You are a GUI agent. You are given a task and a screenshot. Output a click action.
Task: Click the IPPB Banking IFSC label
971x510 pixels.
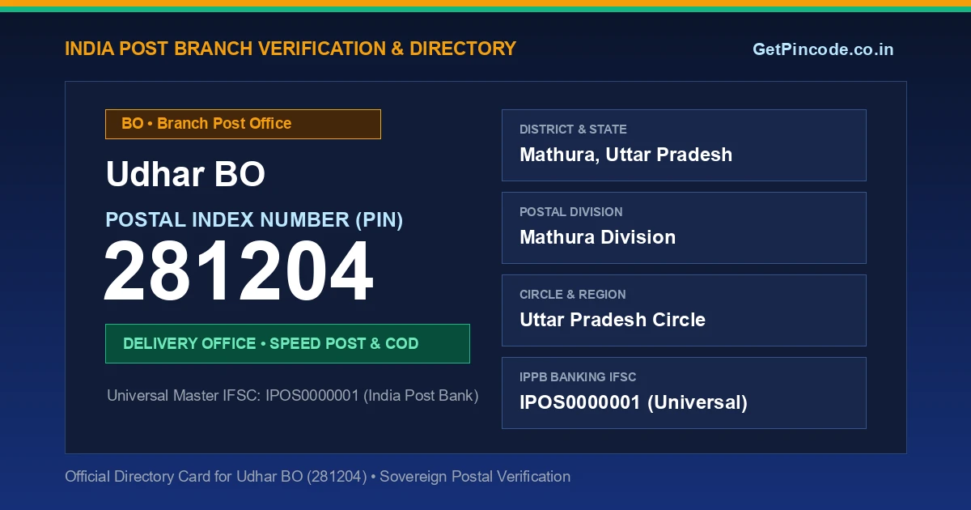578,377
